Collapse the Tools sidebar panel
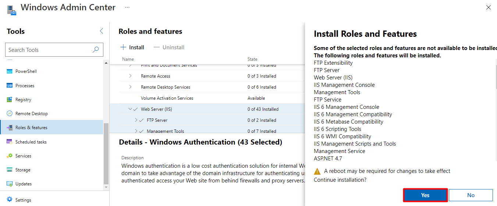Viewport: 497px width, 206px height. [x=102, y=31]
